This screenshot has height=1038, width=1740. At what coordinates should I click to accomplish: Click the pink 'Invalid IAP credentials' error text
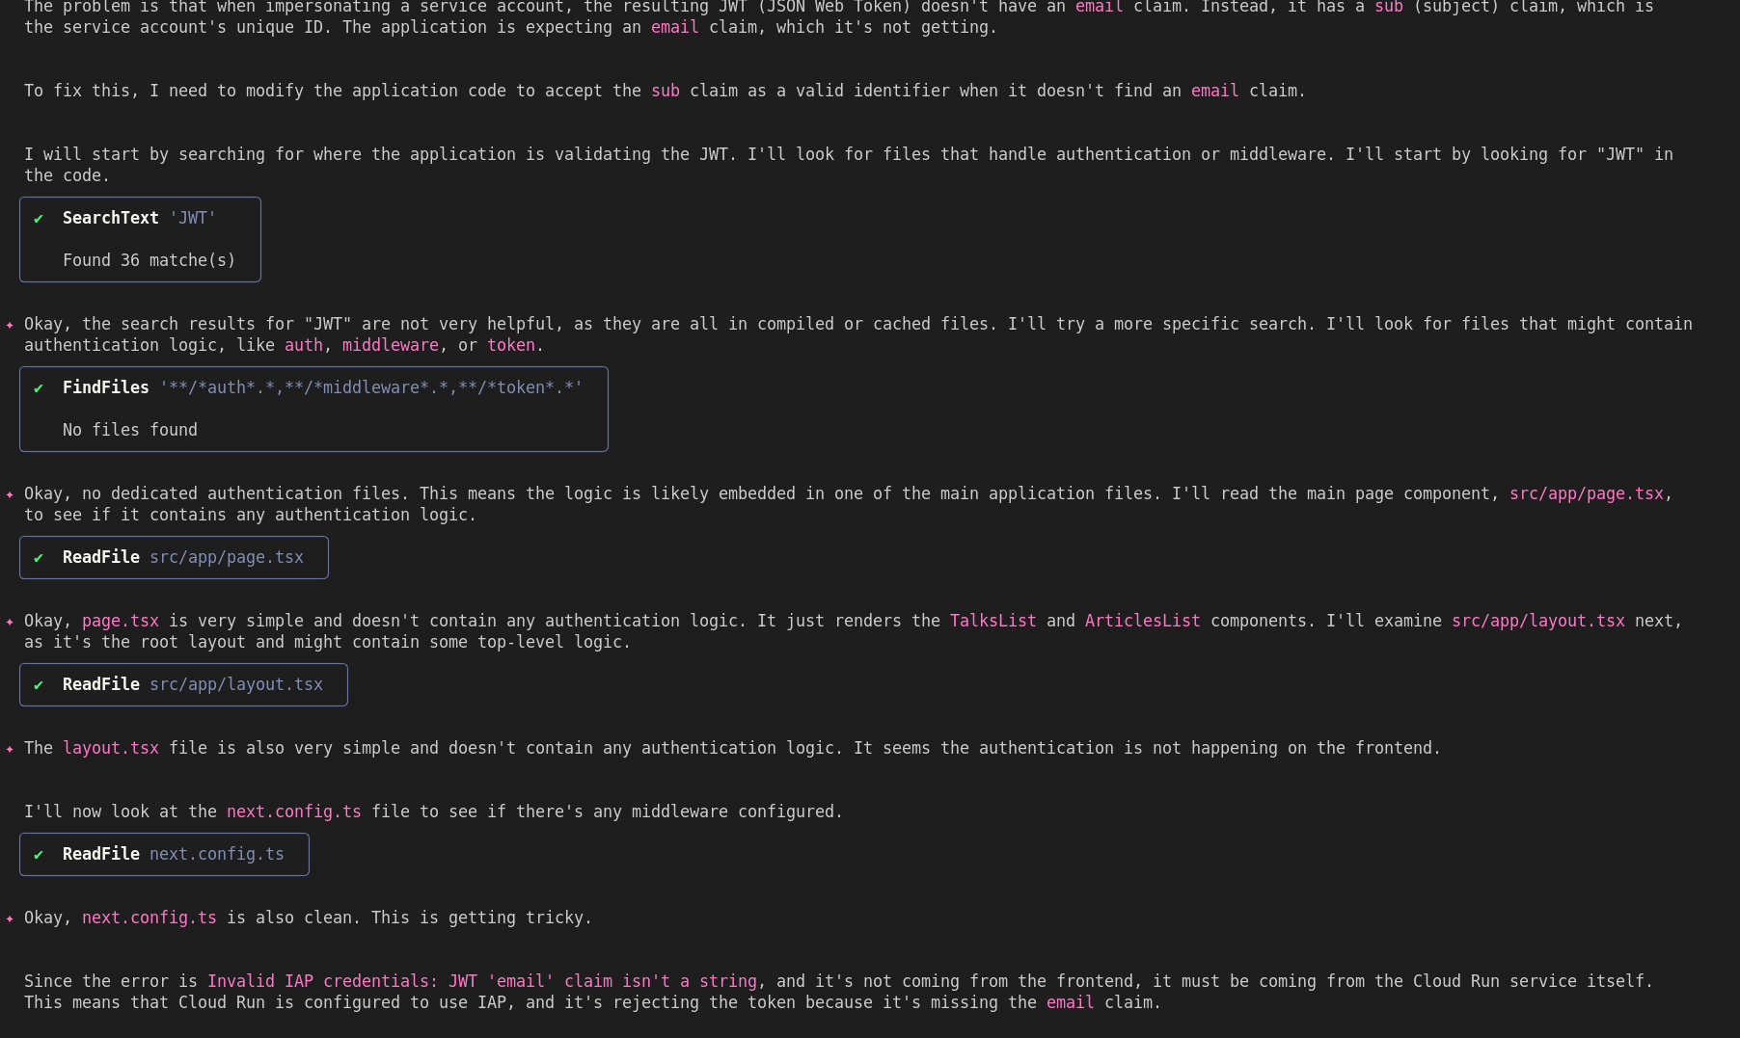(481, 981)
